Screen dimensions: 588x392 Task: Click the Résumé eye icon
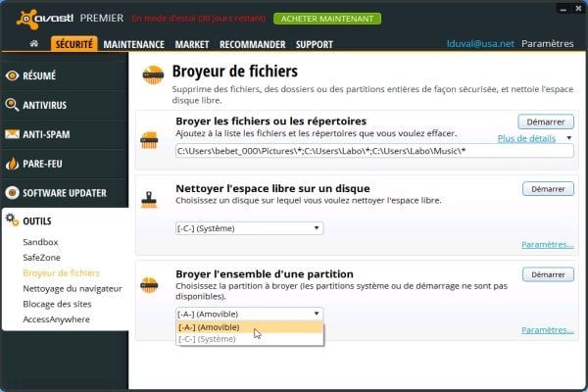click(x=12, y=75)
